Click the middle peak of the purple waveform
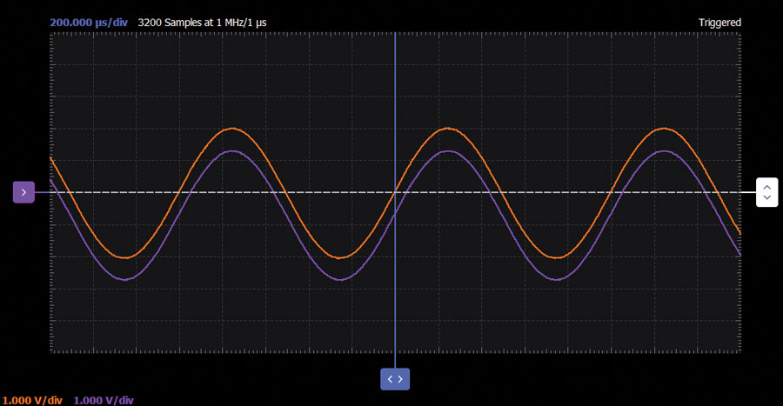The width and height of the screenshot is (783, 406). point(448,151)
